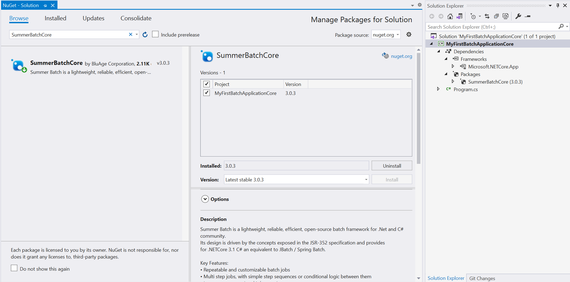Click the SummerBatchCore (3.0.3) package icon

463,82
